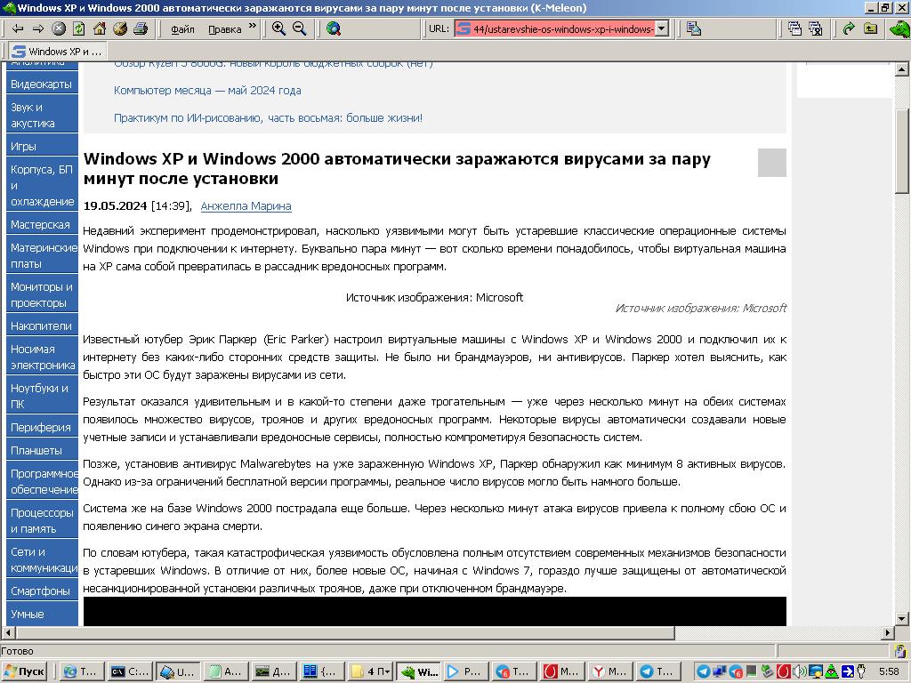Screen dimensions: 911x683
Task: Open the URL history dropdown arrow
Action: tap(662, 28)
